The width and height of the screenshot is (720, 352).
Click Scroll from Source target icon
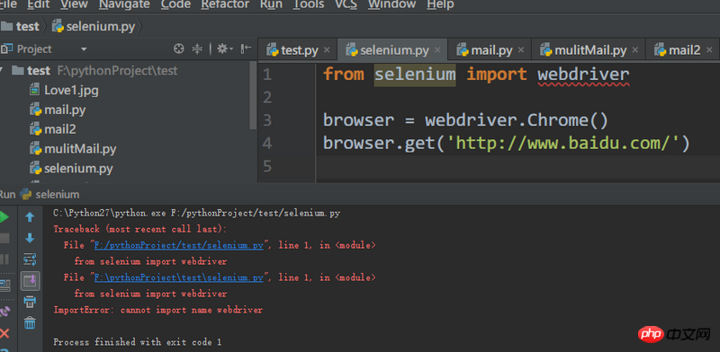pos(178,48)
